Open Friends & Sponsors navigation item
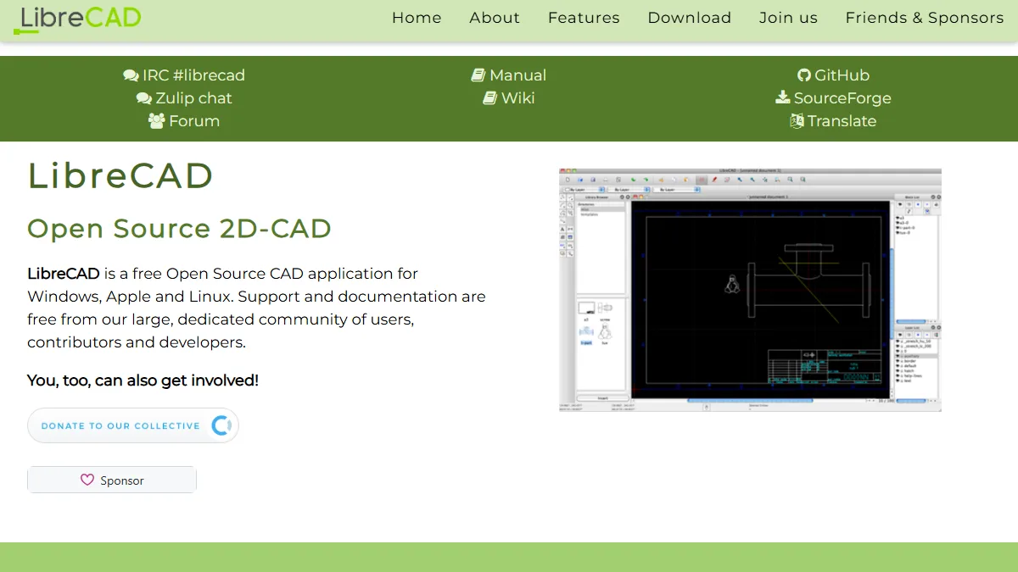Image resolution: width=1018 pixels, height=572 pixels. click(x=925, y=18)
